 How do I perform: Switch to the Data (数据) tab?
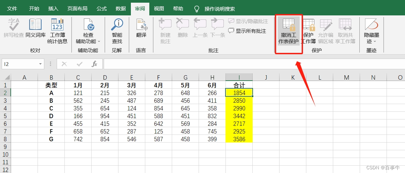coord(121,9)
